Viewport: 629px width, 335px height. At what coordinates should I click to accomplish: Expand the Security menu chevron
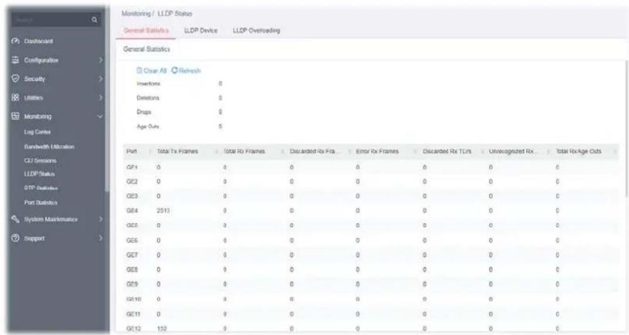(x=101, y=79)
